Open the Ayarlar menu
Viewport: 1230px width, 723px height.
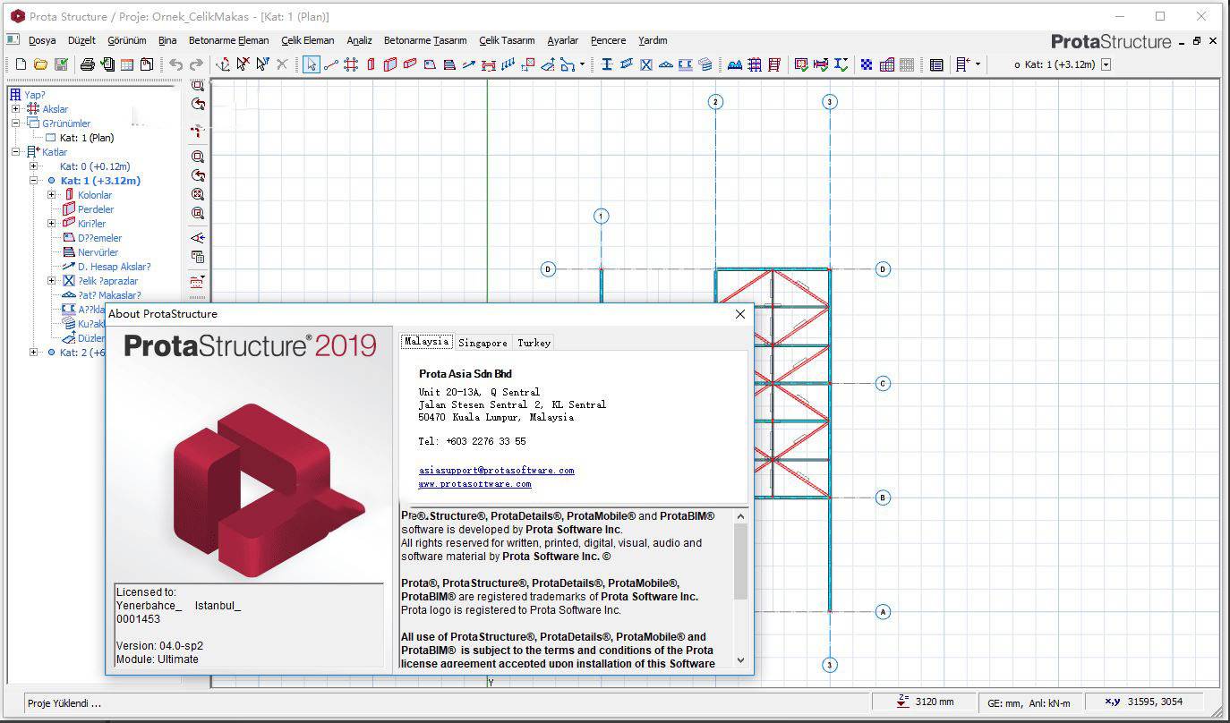(563, 40)
